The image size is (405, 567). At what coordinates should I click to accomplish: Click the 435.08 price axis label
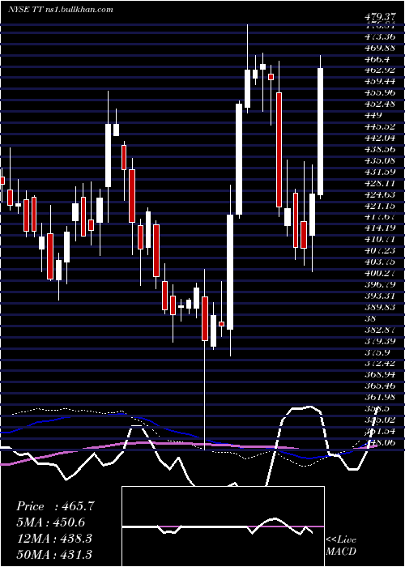[x=381, y=160]
